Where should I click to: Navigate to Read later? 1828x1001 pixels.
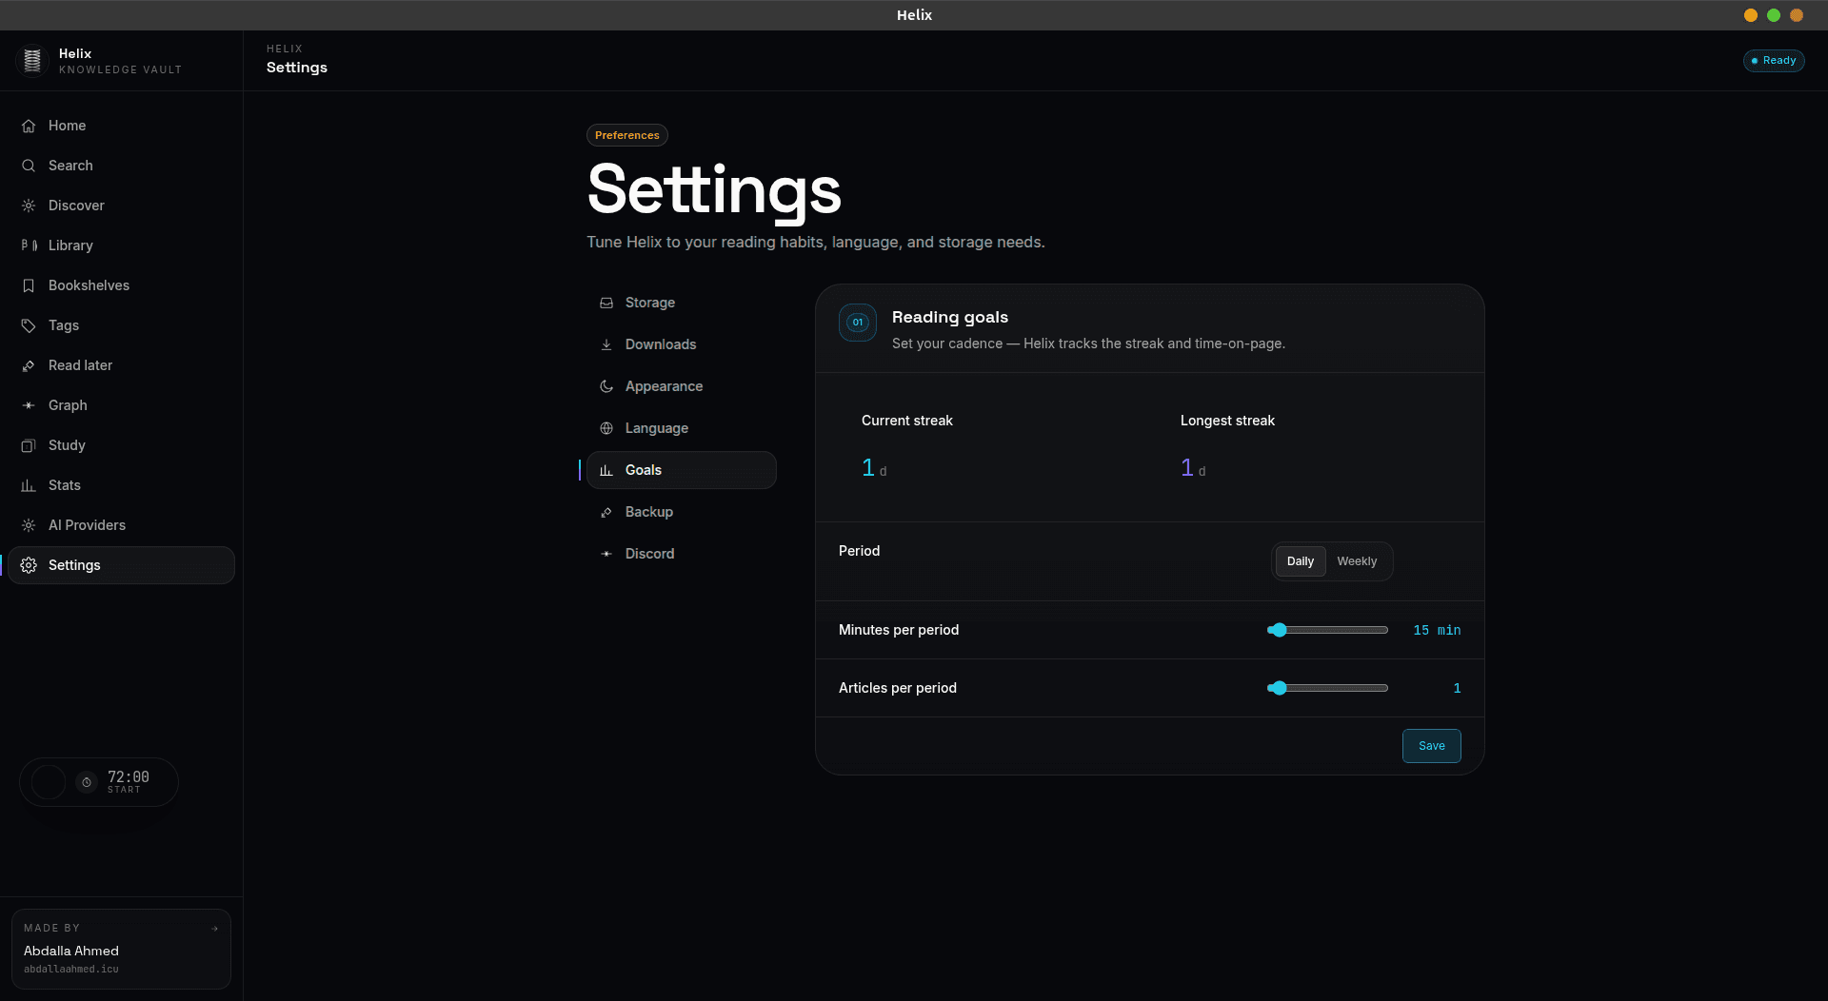pos(121,365)
